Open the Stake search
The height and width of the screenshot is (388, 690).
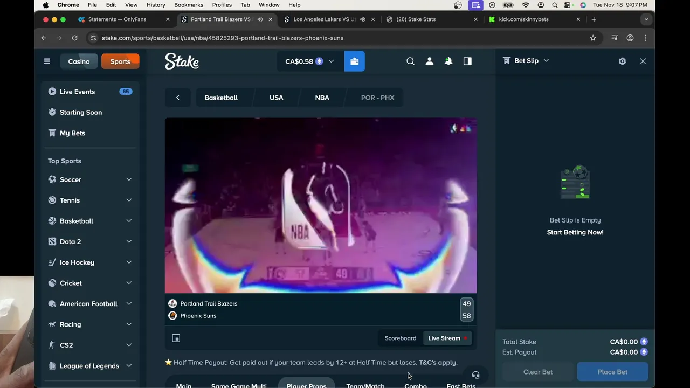point(411,61)
